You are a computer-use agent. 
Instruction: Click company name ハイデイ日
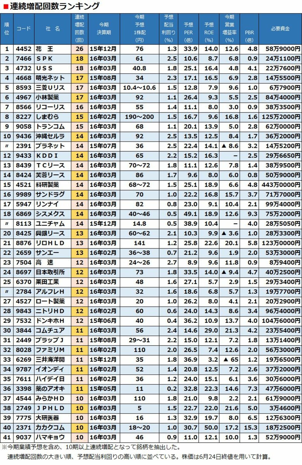(50, 379)
